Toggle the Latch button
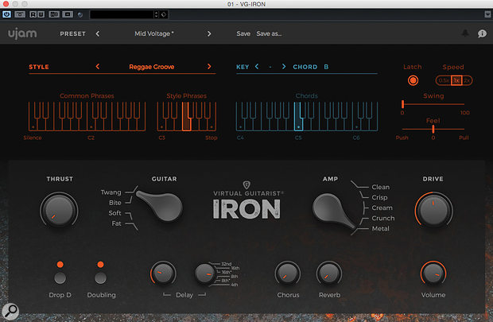 coord(413,80)
